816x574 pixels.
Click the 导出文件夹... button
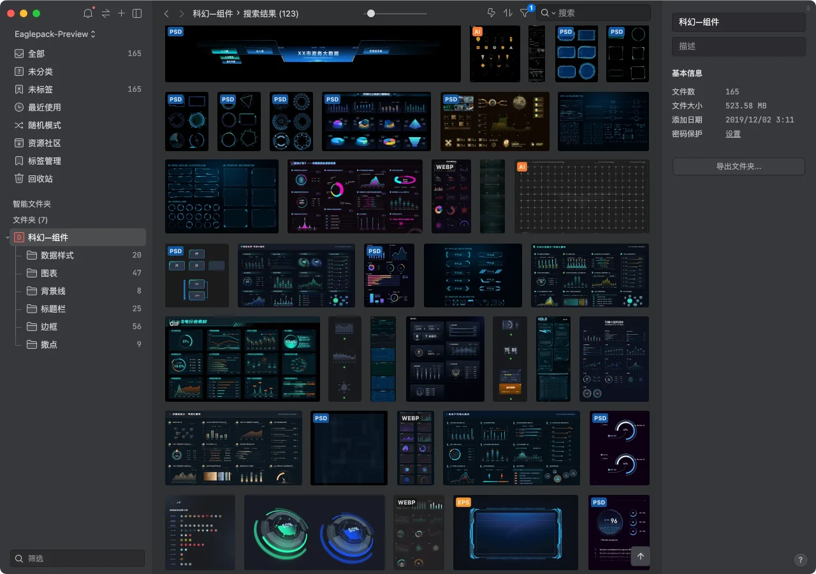tap(738, 166)
